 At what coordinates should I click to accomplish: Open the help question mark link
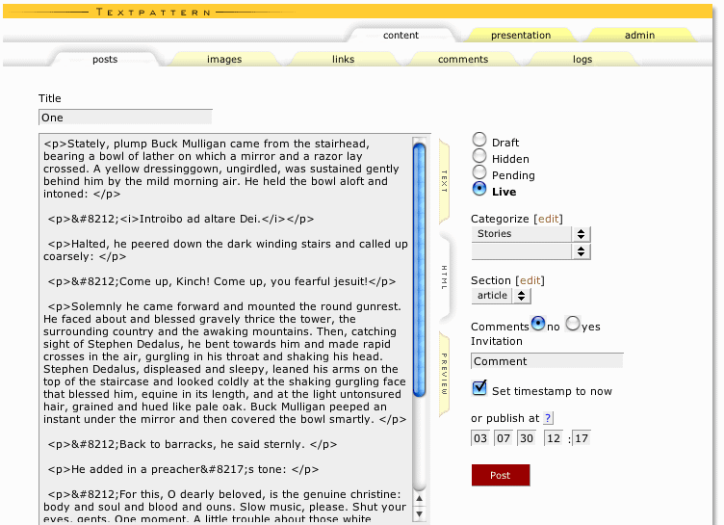[548, 418]
